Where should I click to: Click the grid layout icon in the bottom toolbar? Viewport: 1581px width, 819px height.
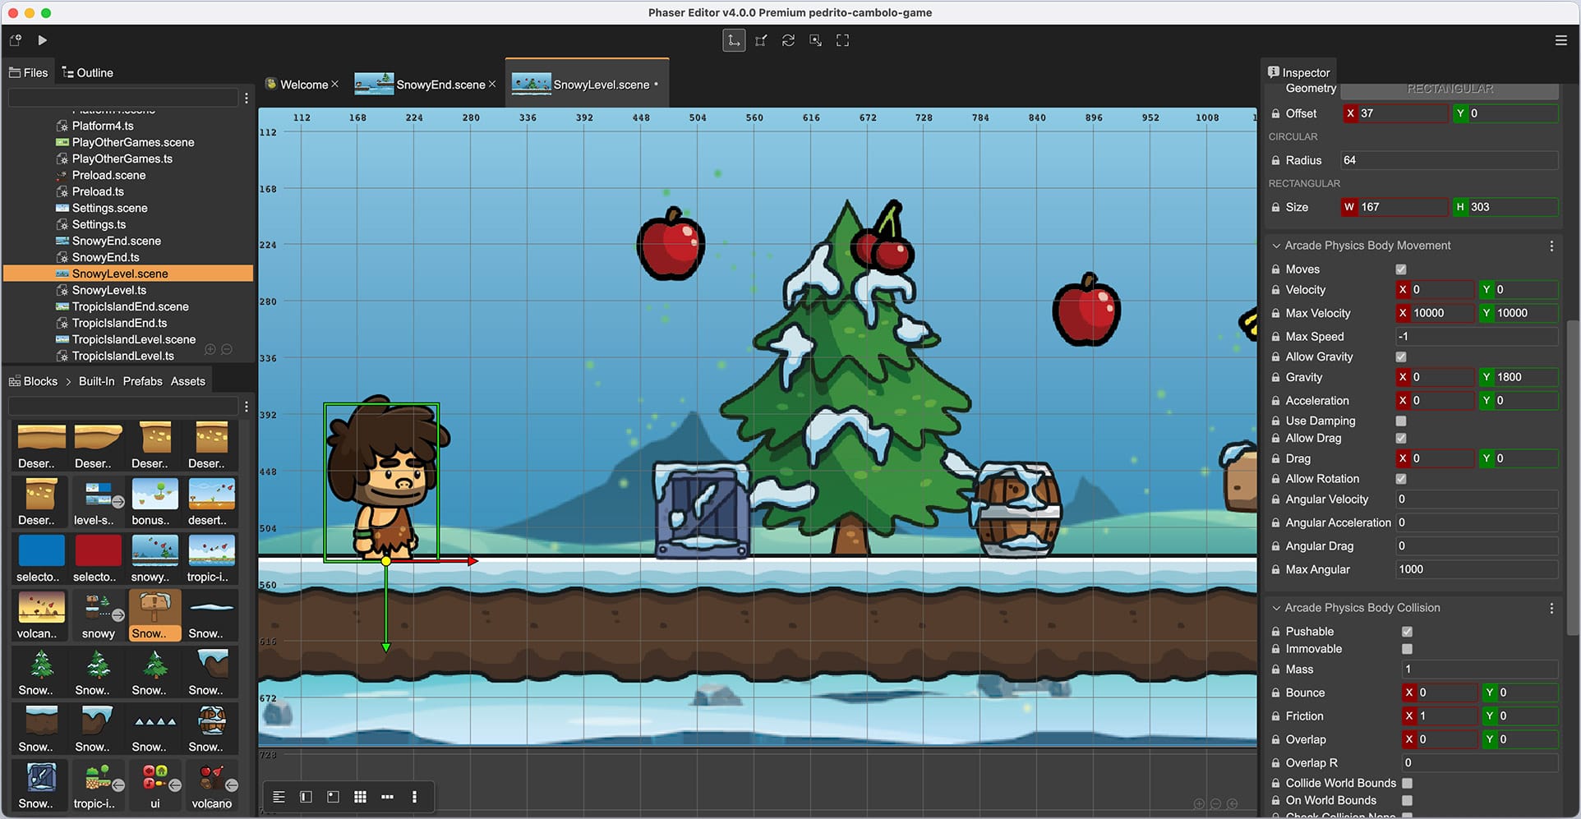[360, 797]
